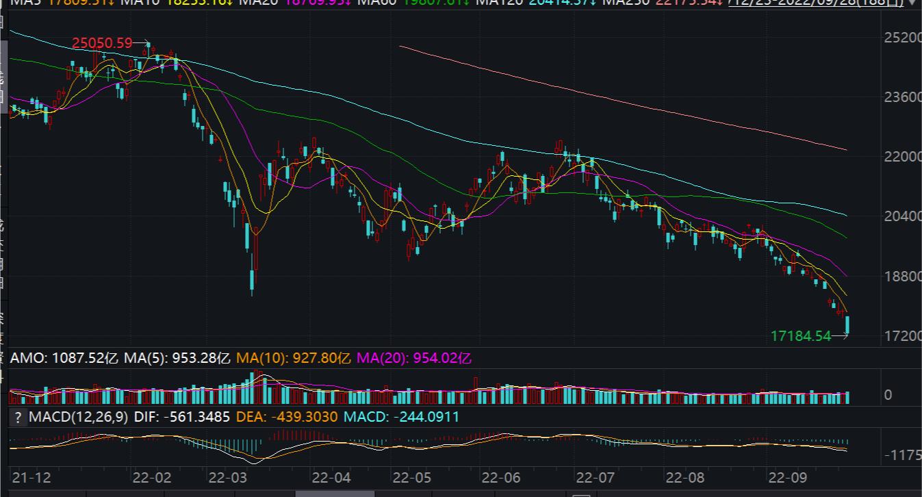Click the 22000 price axis label

tap(902, 157)
